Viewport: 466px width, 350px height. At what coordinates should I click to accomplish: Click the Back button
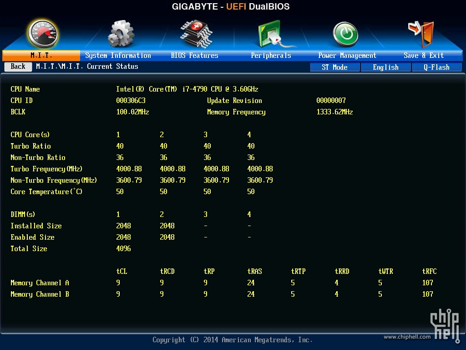[18, 67]
